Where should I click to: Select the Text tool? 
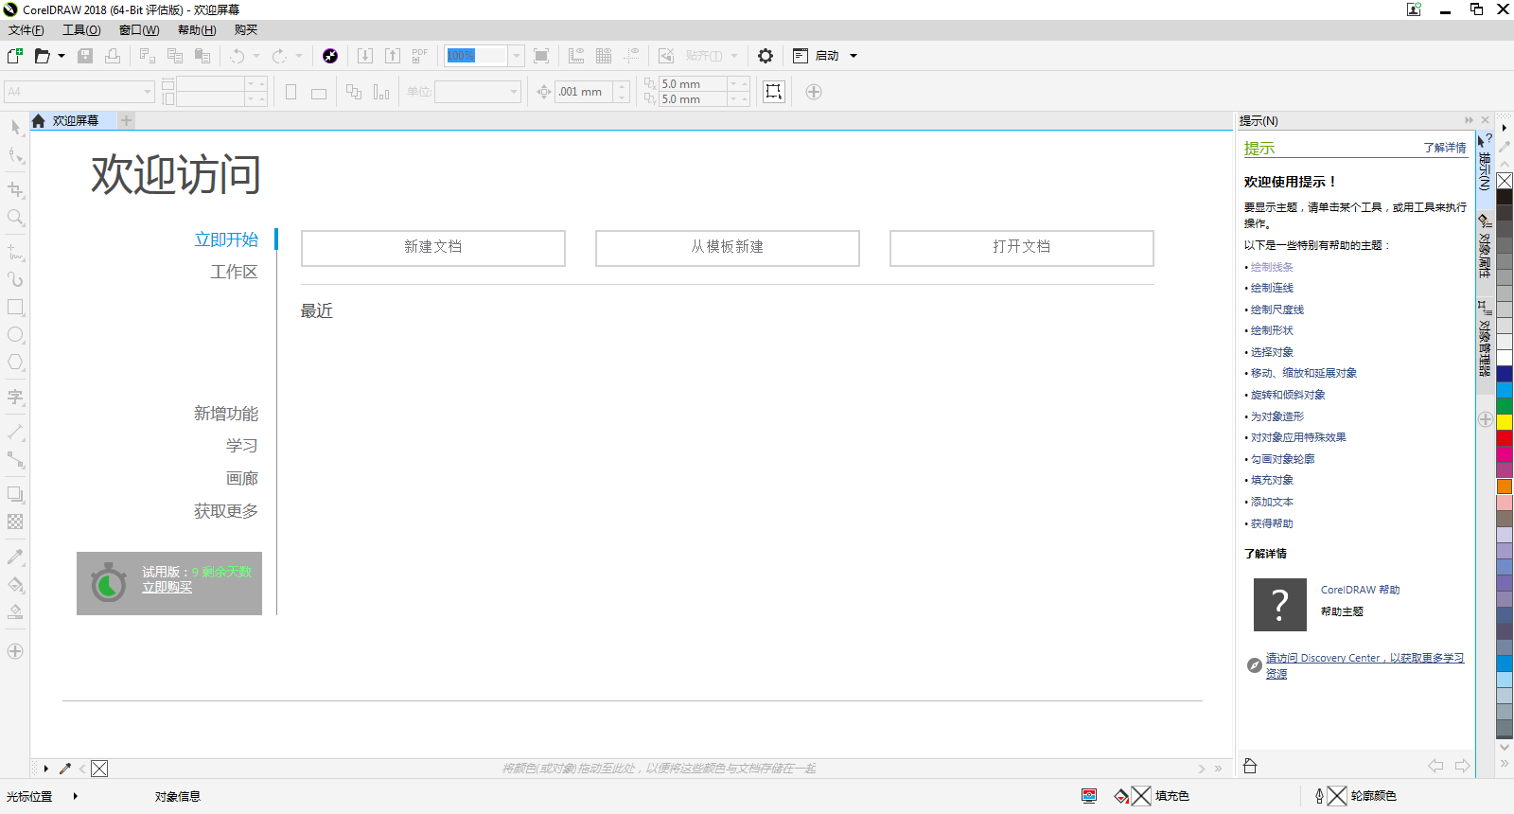pyautogui.click(x=15, y=398)
